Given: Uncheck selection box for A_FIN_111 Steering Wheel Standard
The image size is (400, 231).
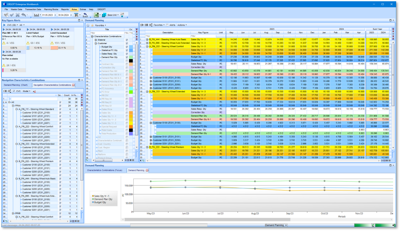Looking at the screenshot, I should [60, 109].
